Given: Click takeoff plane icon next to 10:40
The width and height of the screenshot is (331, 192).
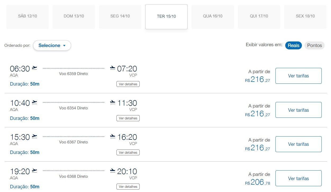Looking at the screenshot, I should coord(34,102).
